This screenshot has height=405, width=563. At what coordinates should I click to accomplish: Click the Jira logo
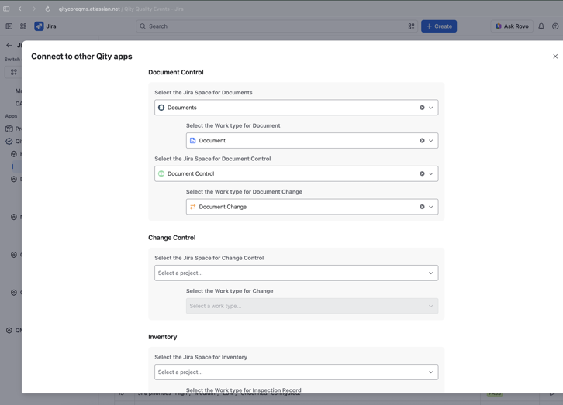coord(45,26)
